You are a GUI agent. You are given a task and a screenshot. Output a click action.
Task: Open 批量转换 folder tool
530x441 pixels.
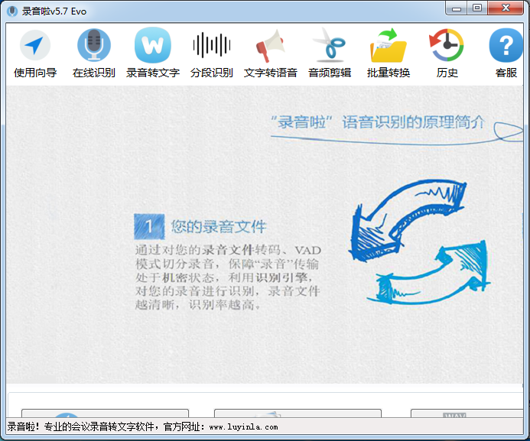click(x=389, y=45)
